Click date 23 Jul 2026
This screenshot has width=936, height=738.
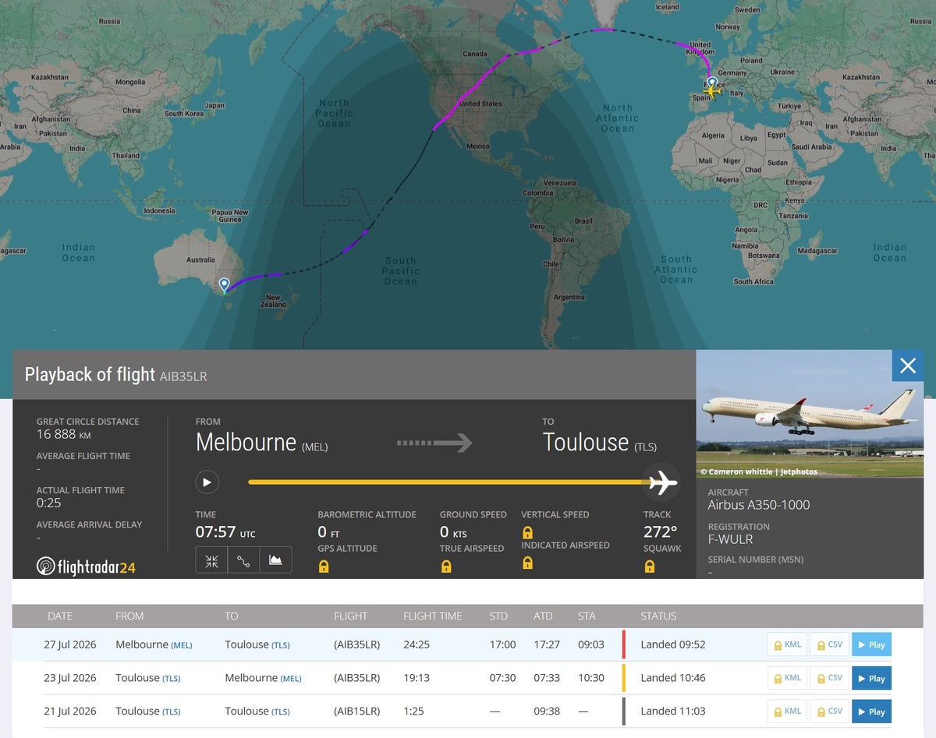click(x=70, y=678)
